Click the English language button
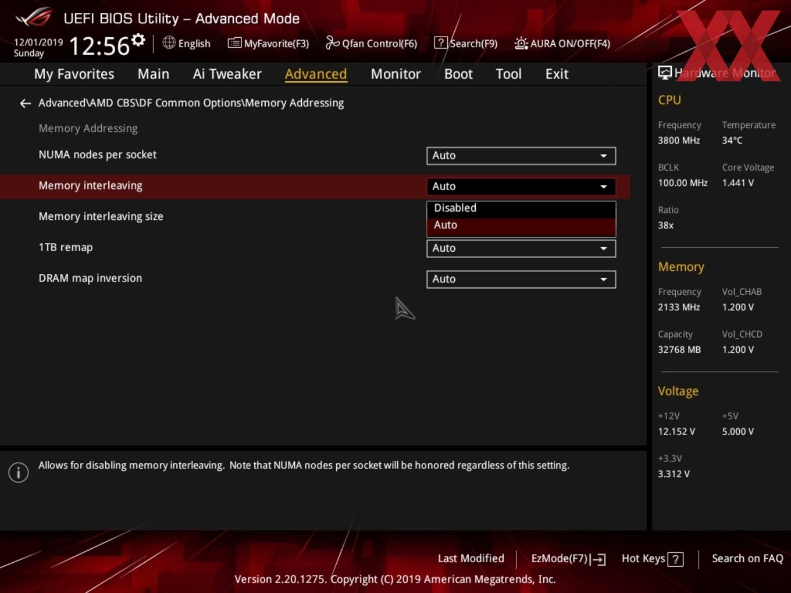Screen dimensions: 791x593 (186, 43)
